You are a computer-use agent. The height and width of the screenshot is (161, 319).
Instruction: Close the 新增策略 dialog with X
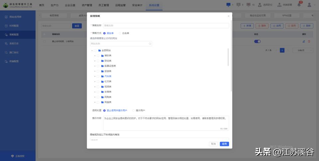point(229,16)
